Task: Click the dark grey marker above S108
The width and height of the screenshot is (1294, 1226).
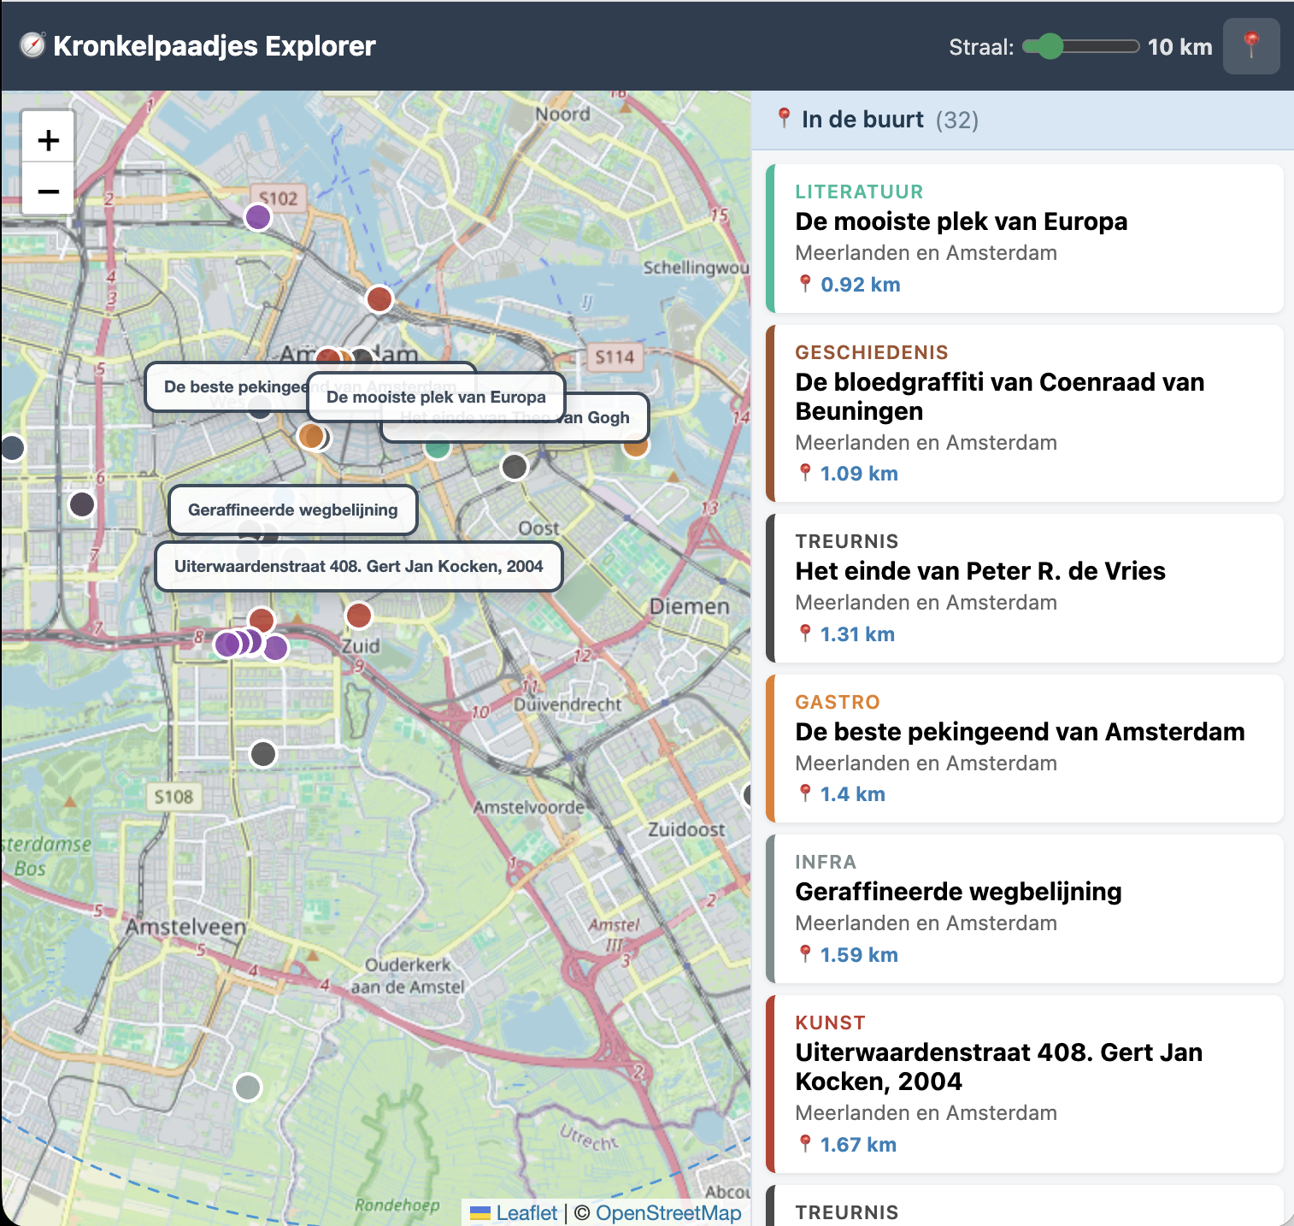Action: (263, 754)
